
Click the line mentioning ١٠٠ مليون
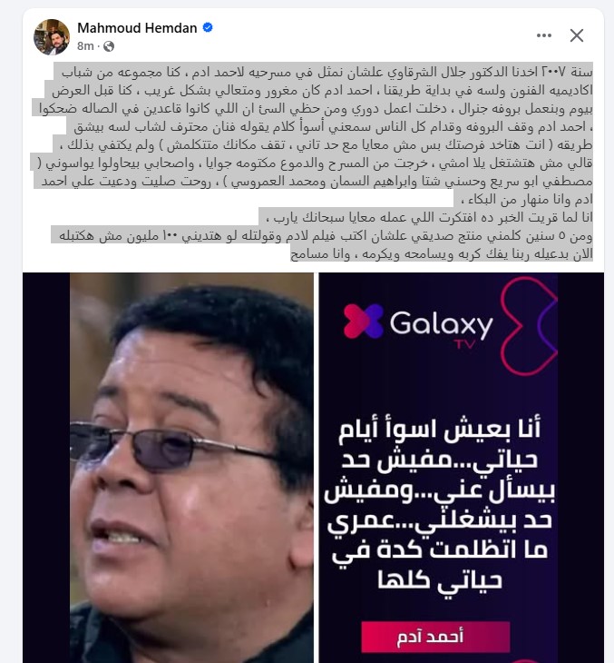tap(326, 235)
